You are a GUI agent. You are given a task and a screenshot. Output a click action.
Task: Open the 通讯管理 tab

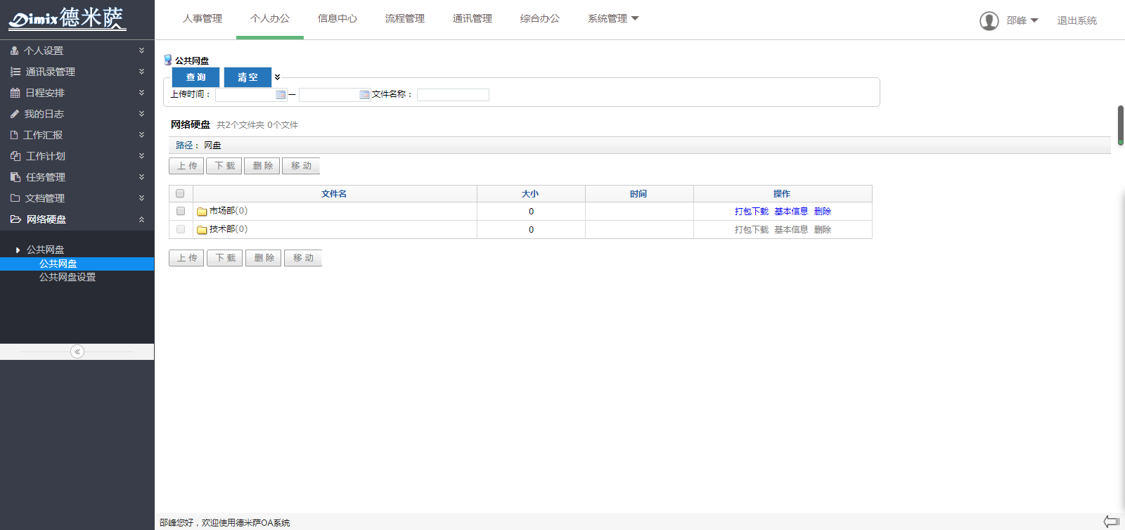[x=472, y=19]
